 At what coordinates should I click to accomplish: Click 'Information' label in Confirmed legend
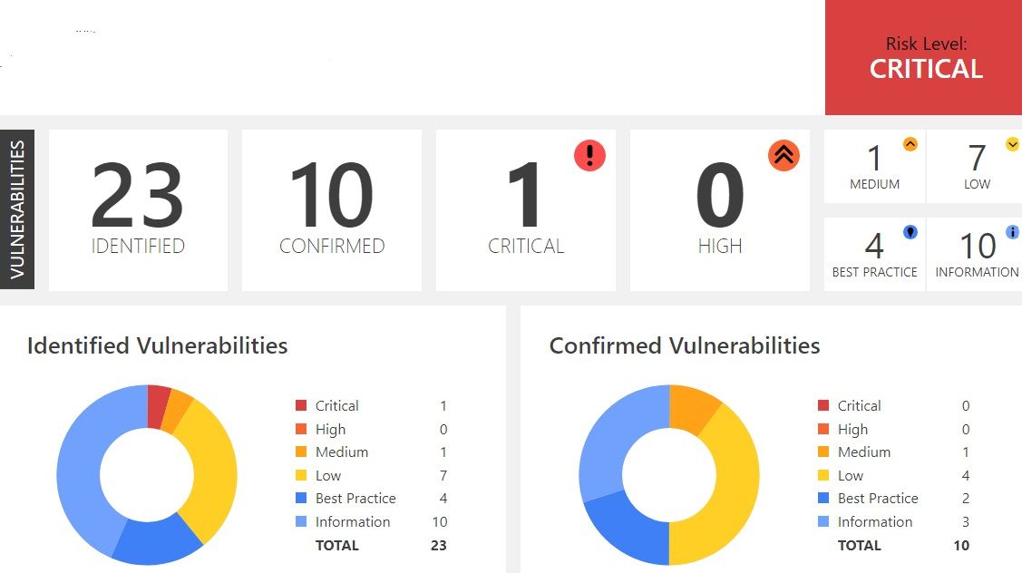point(875,521)
